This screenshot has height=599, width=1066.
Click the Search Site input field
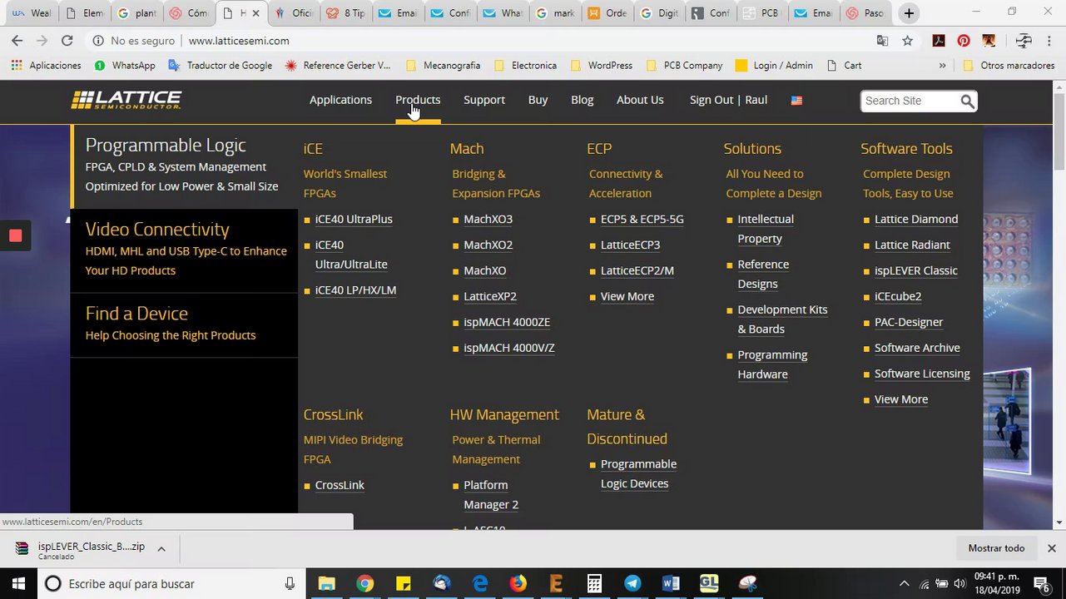(910, 101)
